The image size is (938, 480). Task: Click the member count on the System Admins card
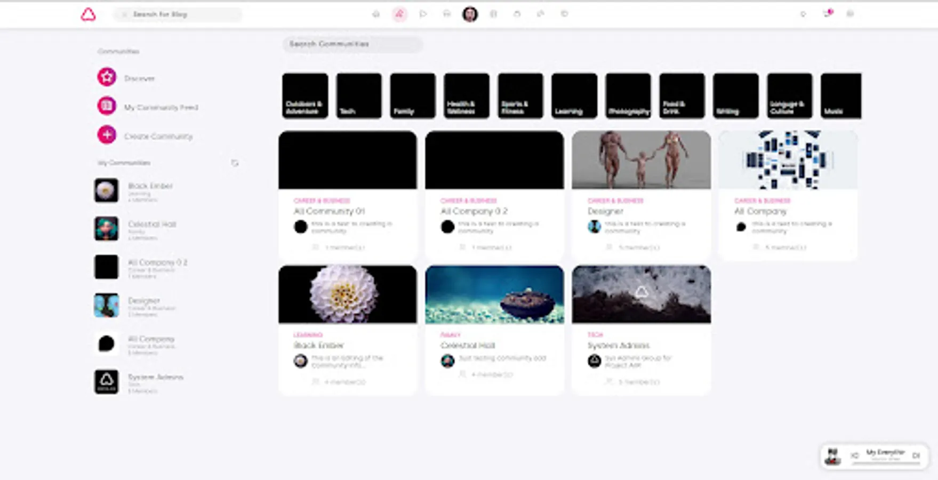pos(639,382)
